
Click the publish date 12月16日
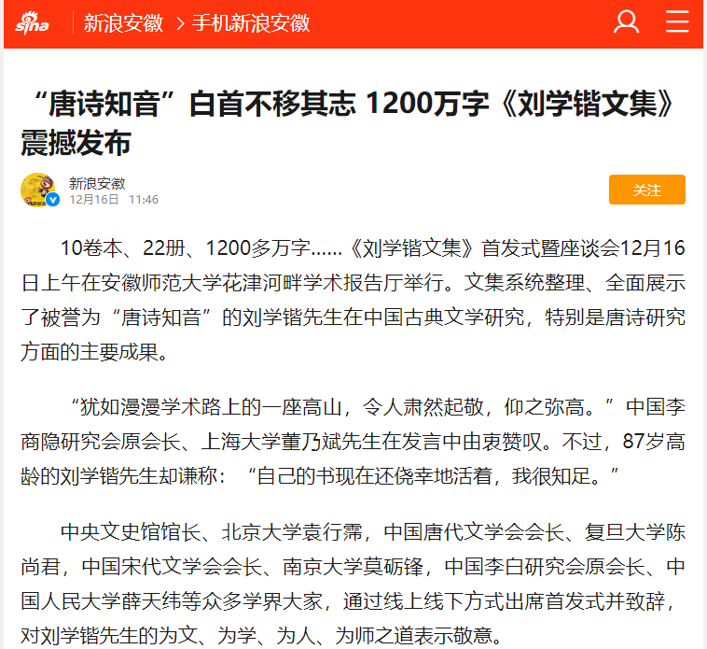click(94, 200)
